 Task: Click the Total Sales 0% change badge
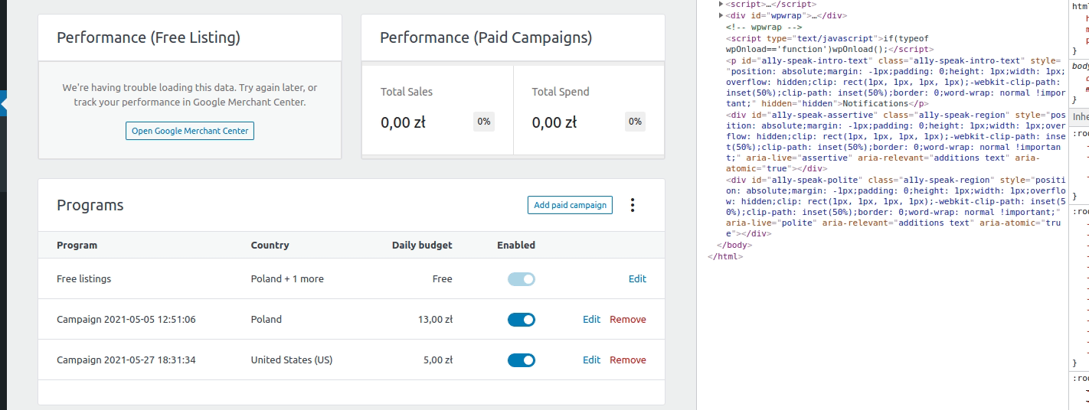click(x=483, y=122)
